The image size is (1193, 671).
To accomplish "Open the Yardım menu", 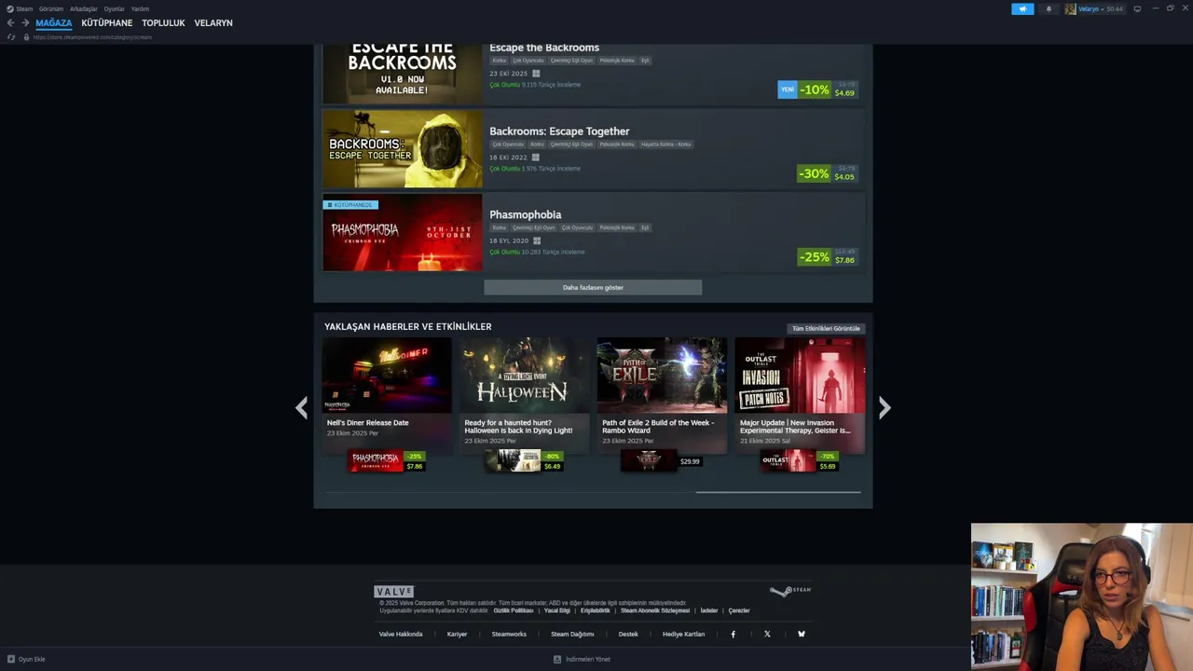I will (x=140, y=8).
